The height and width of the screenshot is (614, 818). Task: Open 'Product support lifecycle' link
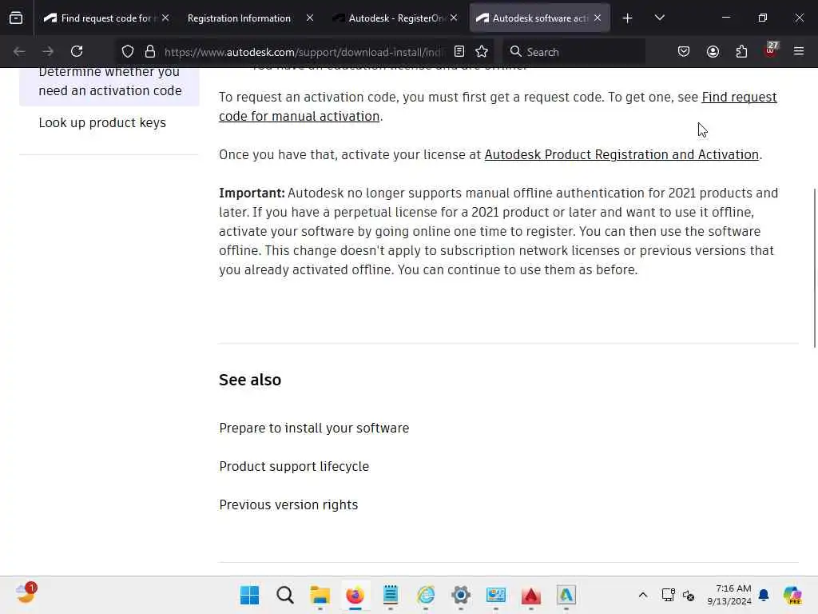[x=294, y=466]
